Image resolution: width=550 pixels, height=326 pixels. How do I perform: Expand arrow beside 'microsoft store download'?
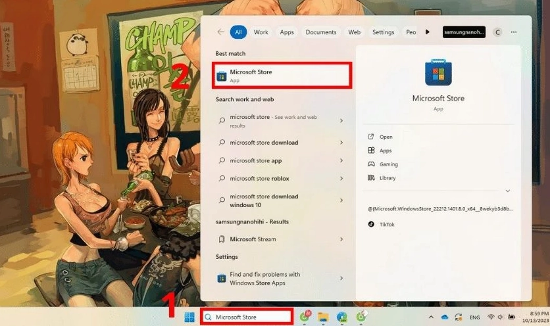tap(341, 143)
